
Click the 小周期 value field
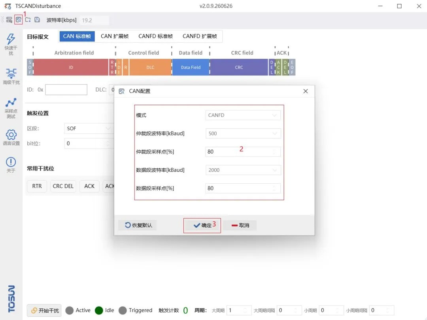tap(331, 310)
